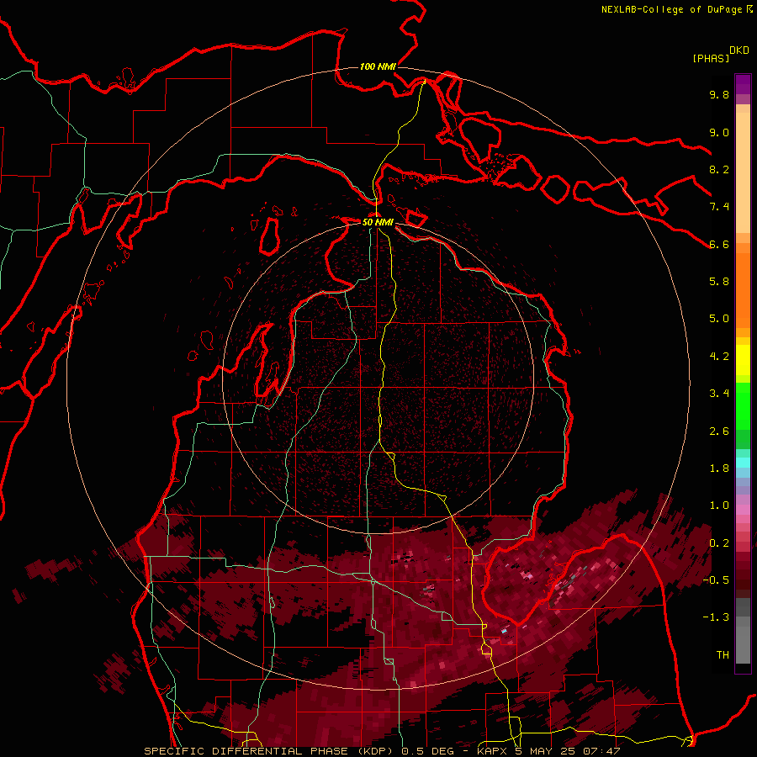Image resolution: width=757 pixels, height=757 pixels.
Task: Click the DKD legend title
Action: [x=739, y=50]
